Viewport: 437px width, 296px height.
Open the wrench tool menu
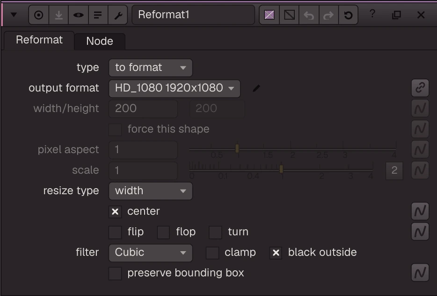click(118, 15)
